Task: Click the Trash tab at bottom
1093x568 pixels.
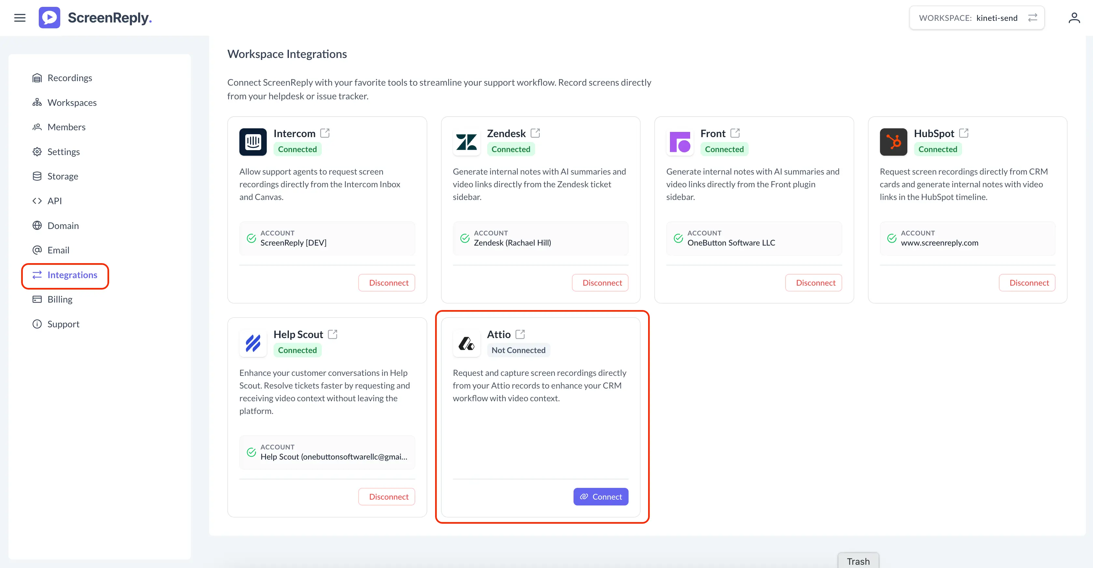Action: pos(858,561)
